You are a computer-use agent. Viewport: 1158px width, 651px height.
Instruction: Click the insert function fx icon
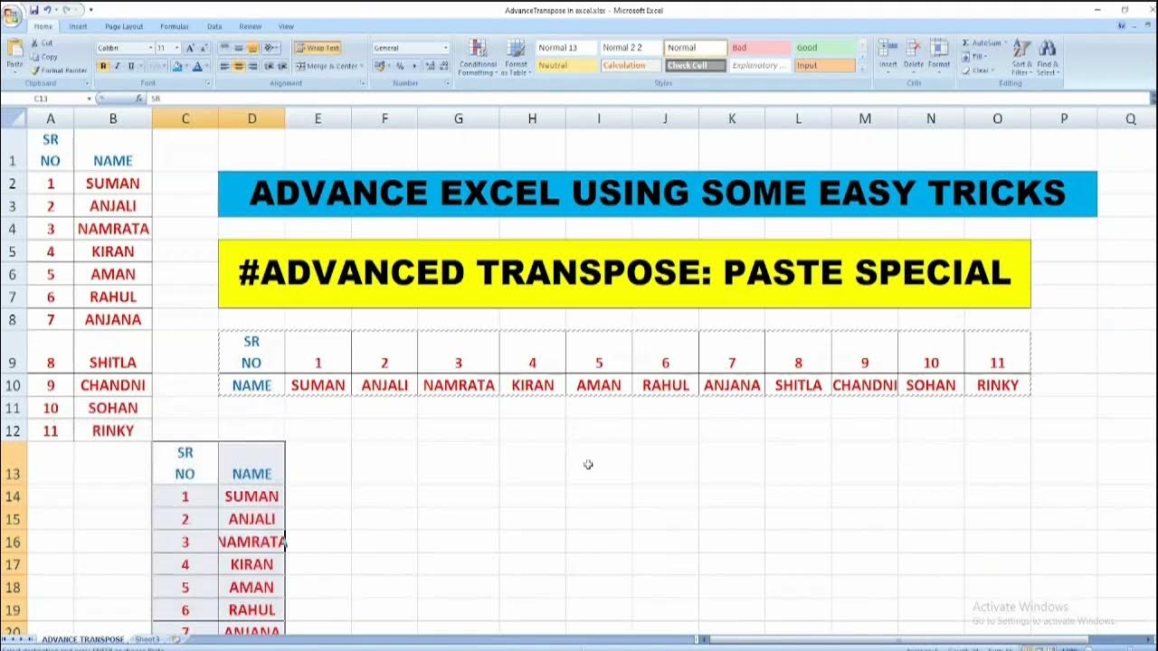click(139, 98)
